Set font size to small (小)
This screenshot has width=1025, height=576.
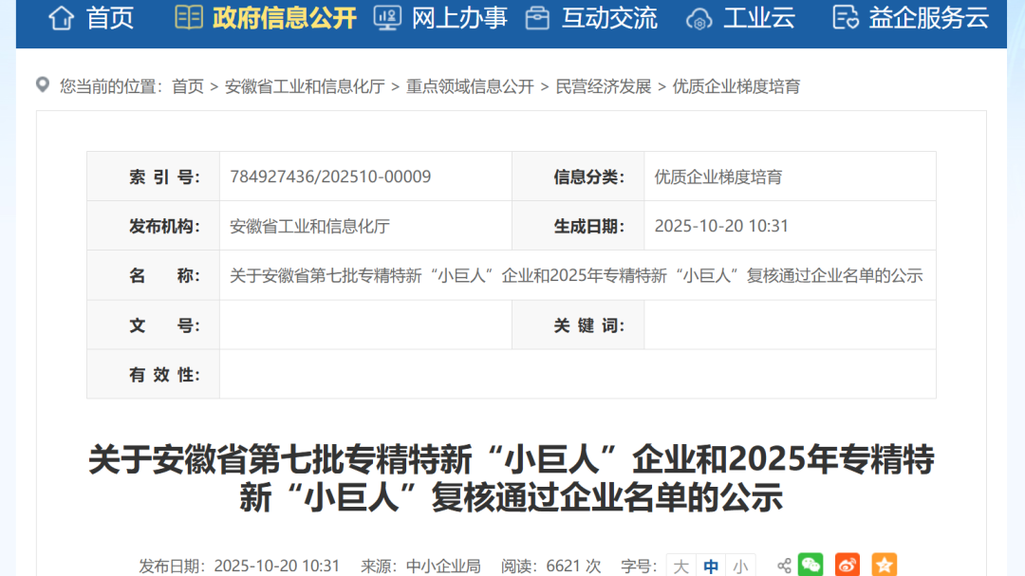click(740, 567)
